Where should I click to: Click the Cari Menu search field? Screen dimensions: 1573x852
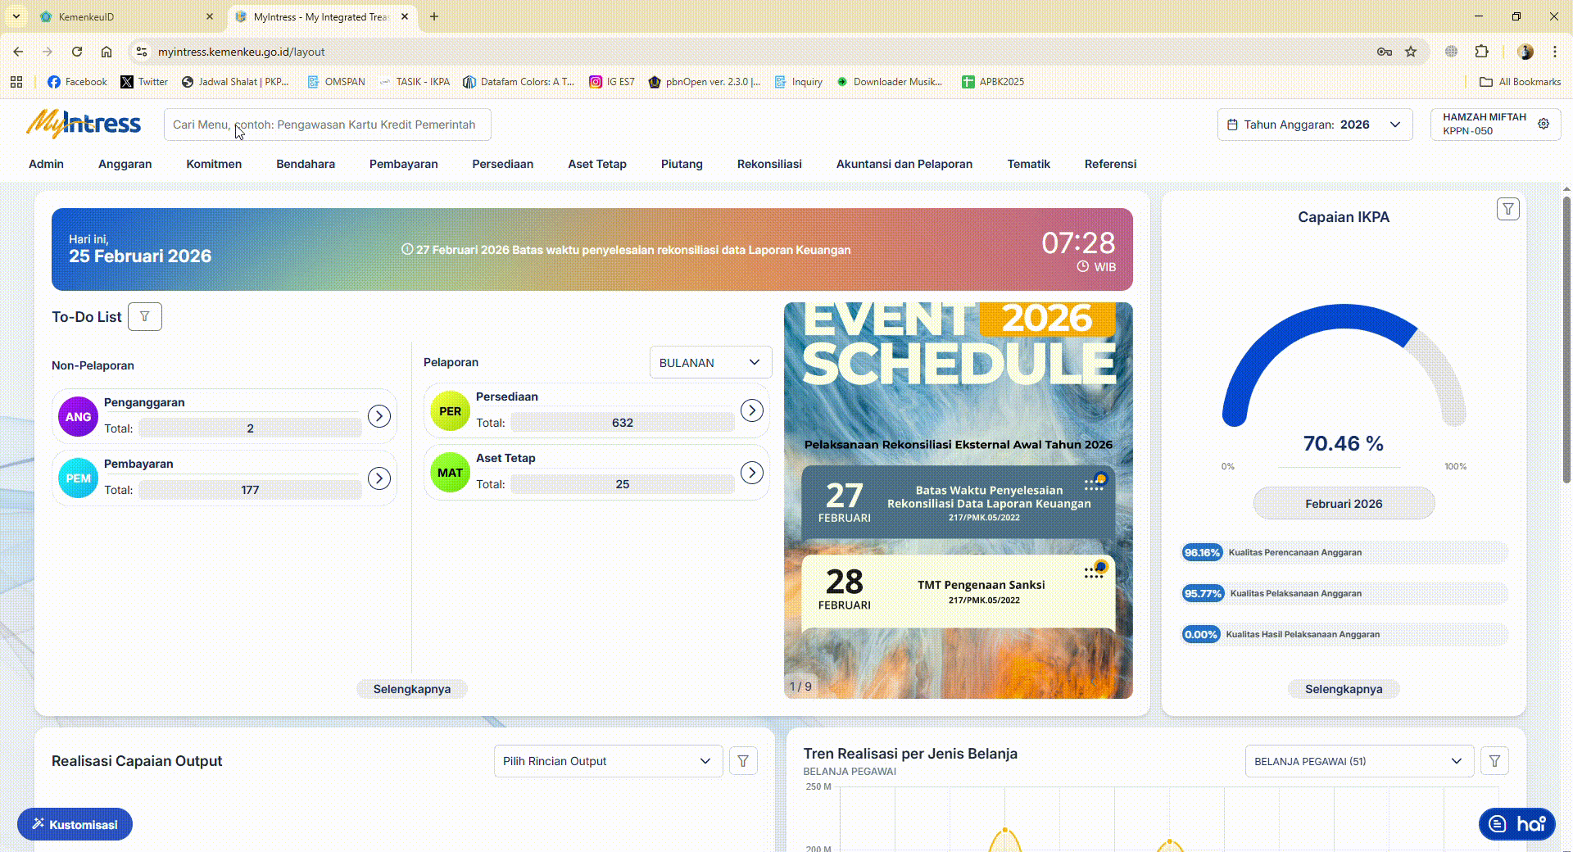pyautogui.click(x=328, y=125)
